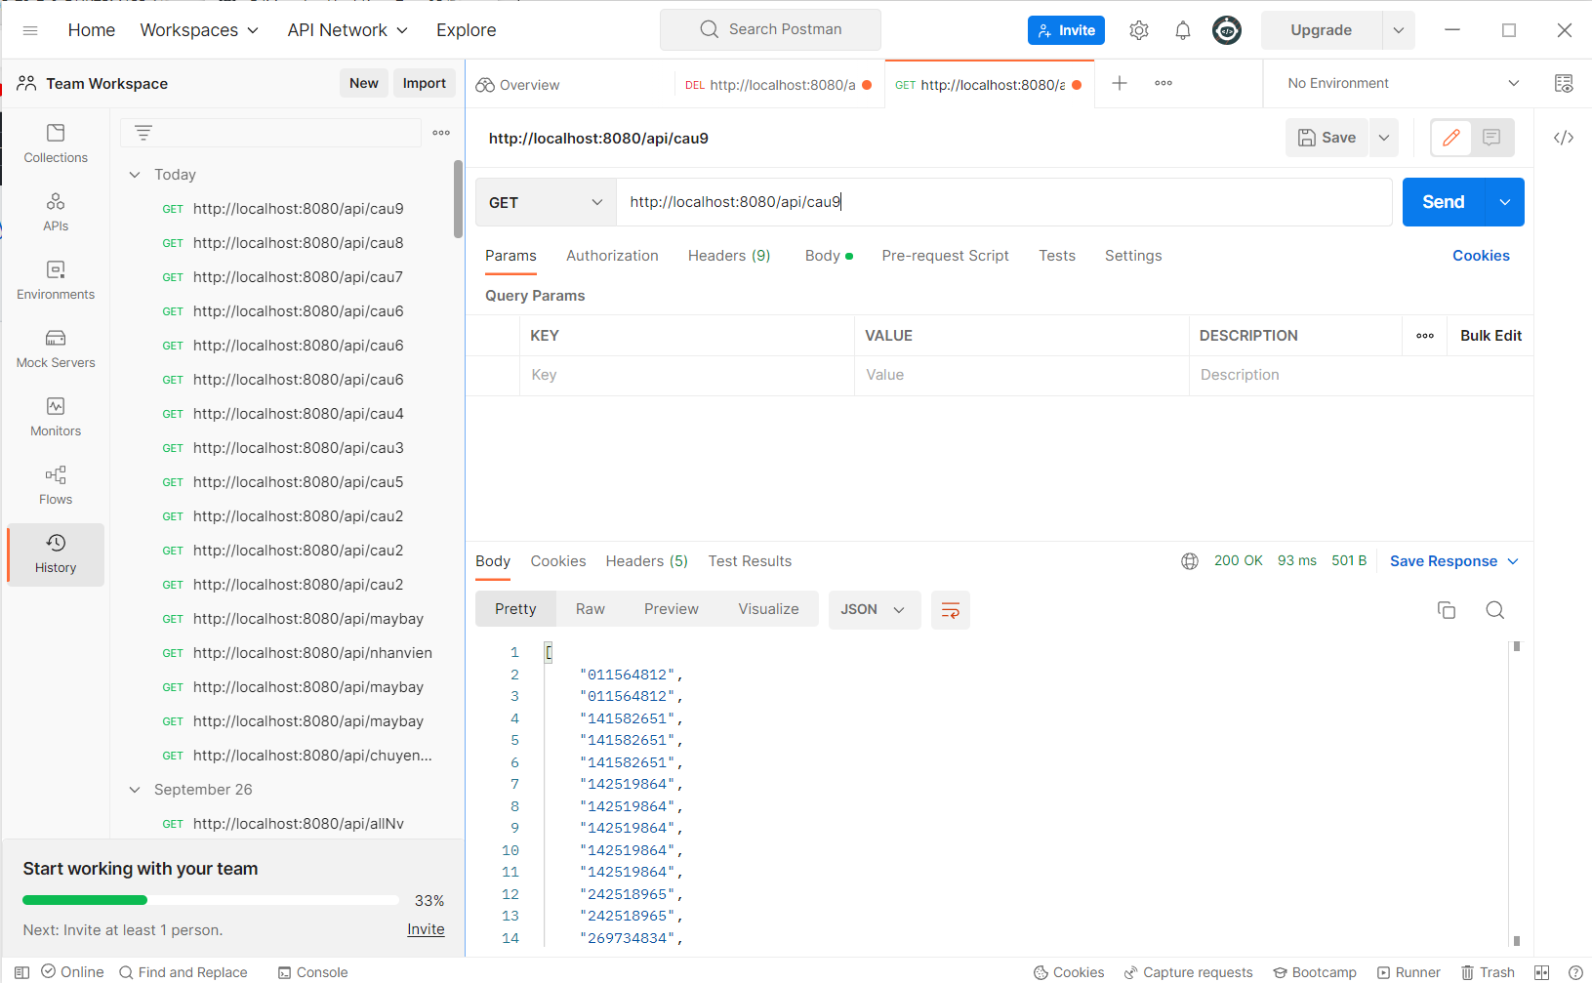Open the settings gear icon
1592x983 pixels.
coord(1139,30)
